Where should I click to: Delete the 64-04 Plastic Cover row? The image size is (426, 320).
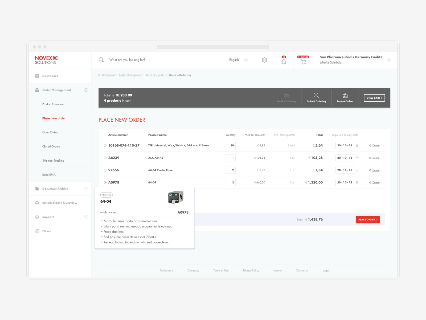click(374, 170)
